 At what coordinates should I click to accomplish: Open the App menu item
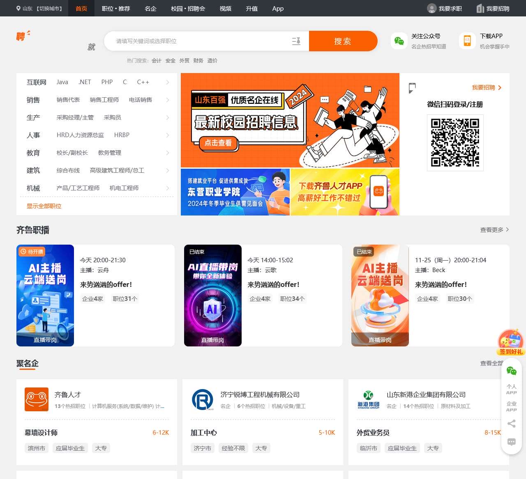coord(278,8)
